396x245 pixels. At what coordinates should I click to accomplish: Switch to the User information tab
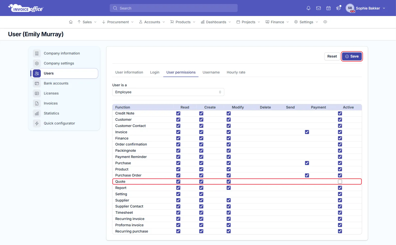tap(129, 72)
